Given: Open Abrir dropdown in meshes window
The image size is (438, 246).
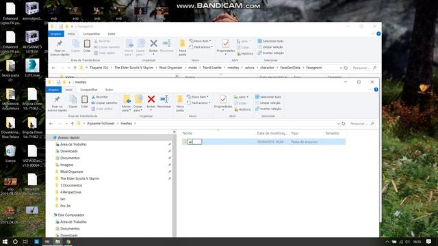Looking at the screenshot, I should (x=241, y=97).
